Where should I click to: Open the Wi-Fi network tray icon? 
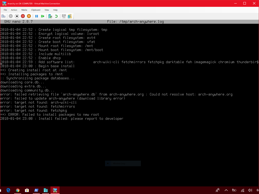243,190
